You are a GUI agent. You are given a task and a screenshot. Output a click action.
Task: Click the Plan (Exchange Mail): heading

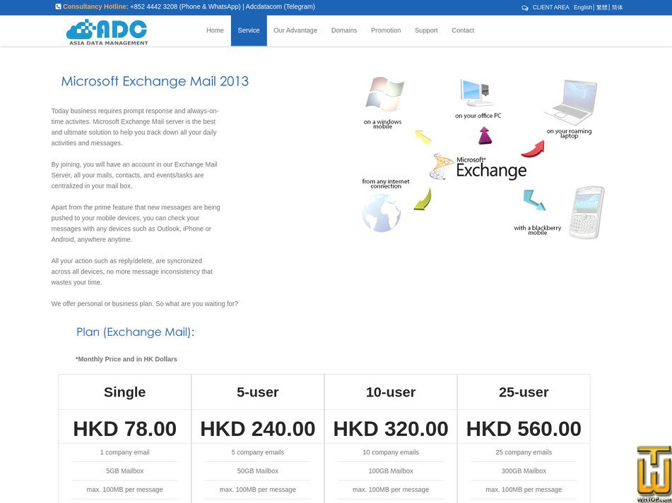135,332
